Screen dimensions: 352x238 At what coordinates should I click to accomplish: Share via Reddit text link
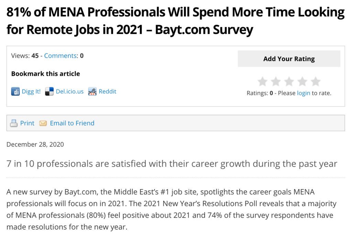tap(108, 91)
